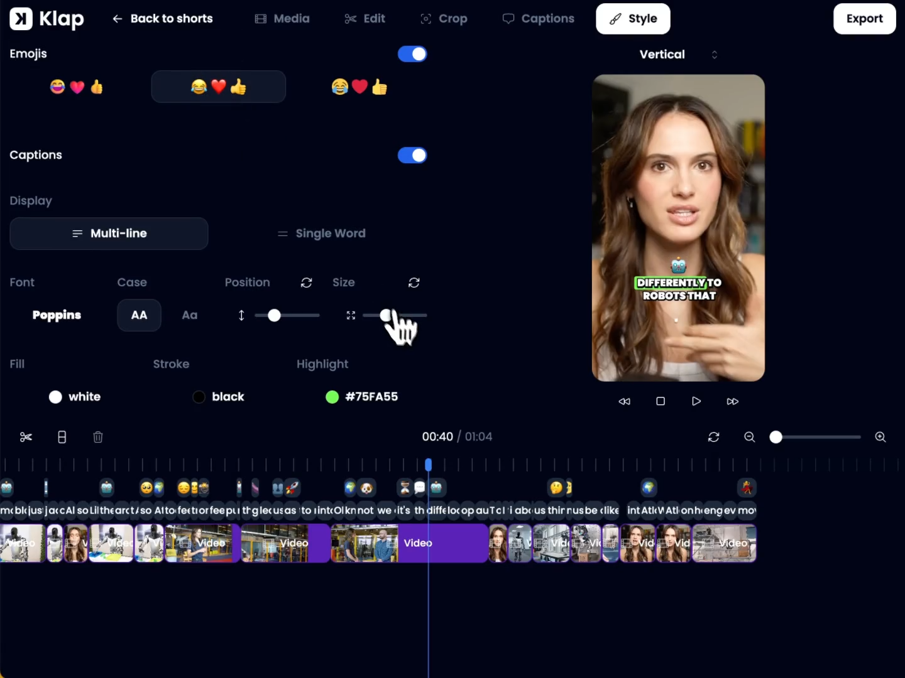Reset caption position with refresh icon

tap(307, 282)
